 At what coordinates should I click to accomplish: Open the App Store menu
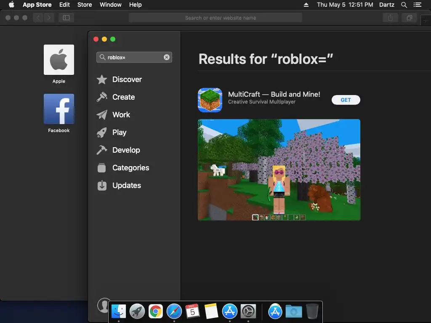tap(37, 5)
